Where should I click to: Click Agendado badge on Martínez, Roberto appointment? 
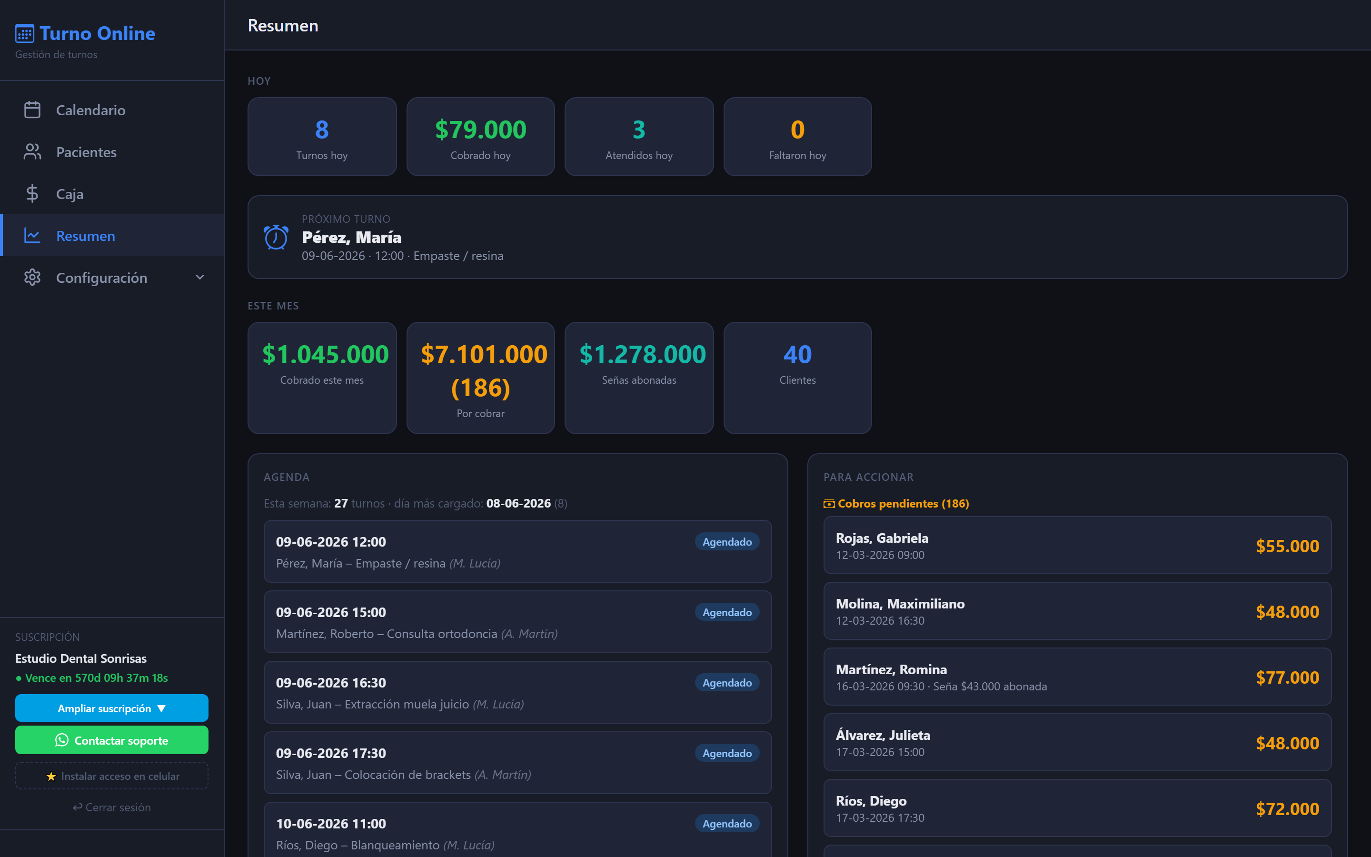727,612
